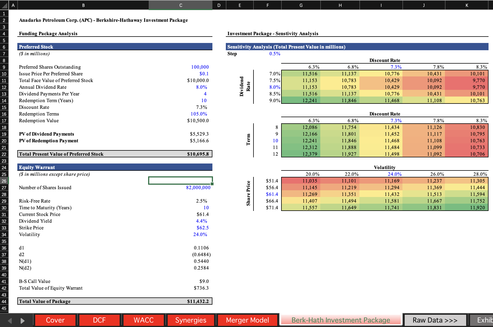The width and height of the screenshot is (493, 327).
Task: Click the red 9,770 cell at 7.5% dividend rate
Action: pyautogui.click(x=478, y=80)
